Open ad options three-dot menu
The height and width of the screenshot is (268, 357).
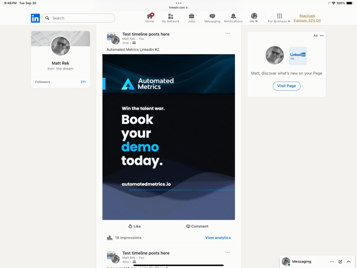point(322,36)
